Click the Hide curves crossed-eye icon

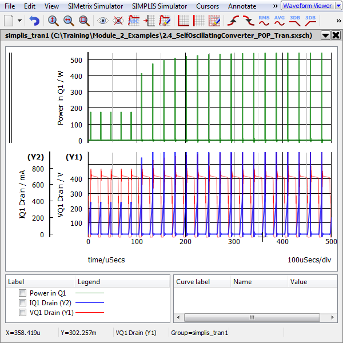[x=118, y=21]
